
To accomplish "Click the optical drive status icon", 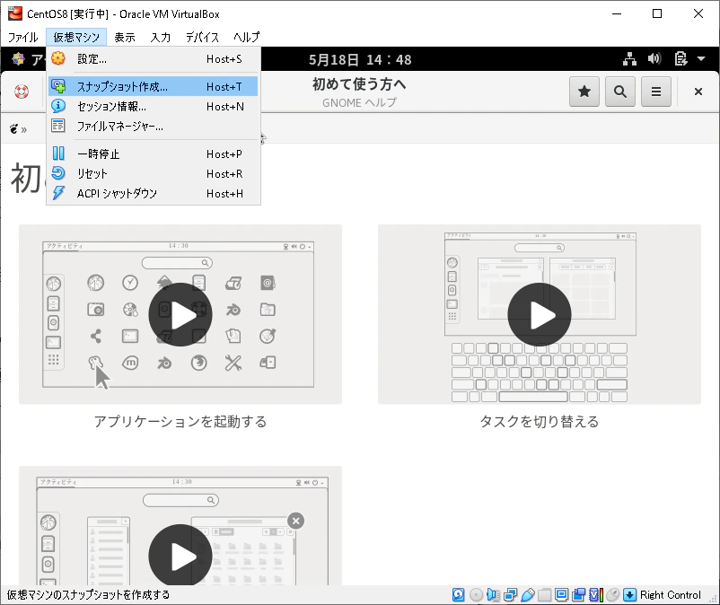I will [x=476, y=595].
